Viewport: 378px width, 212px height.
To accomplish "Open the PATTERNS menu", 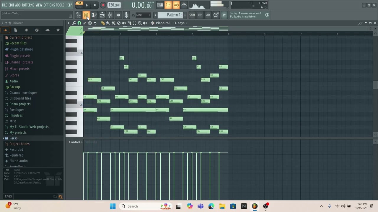I will pyautogui.click(x=28, y=5).
